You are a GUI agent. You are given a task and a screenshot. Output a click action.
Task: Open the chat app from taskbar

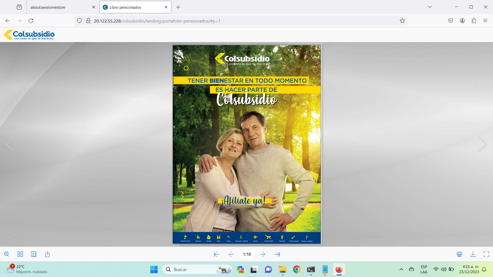[268, 270]
